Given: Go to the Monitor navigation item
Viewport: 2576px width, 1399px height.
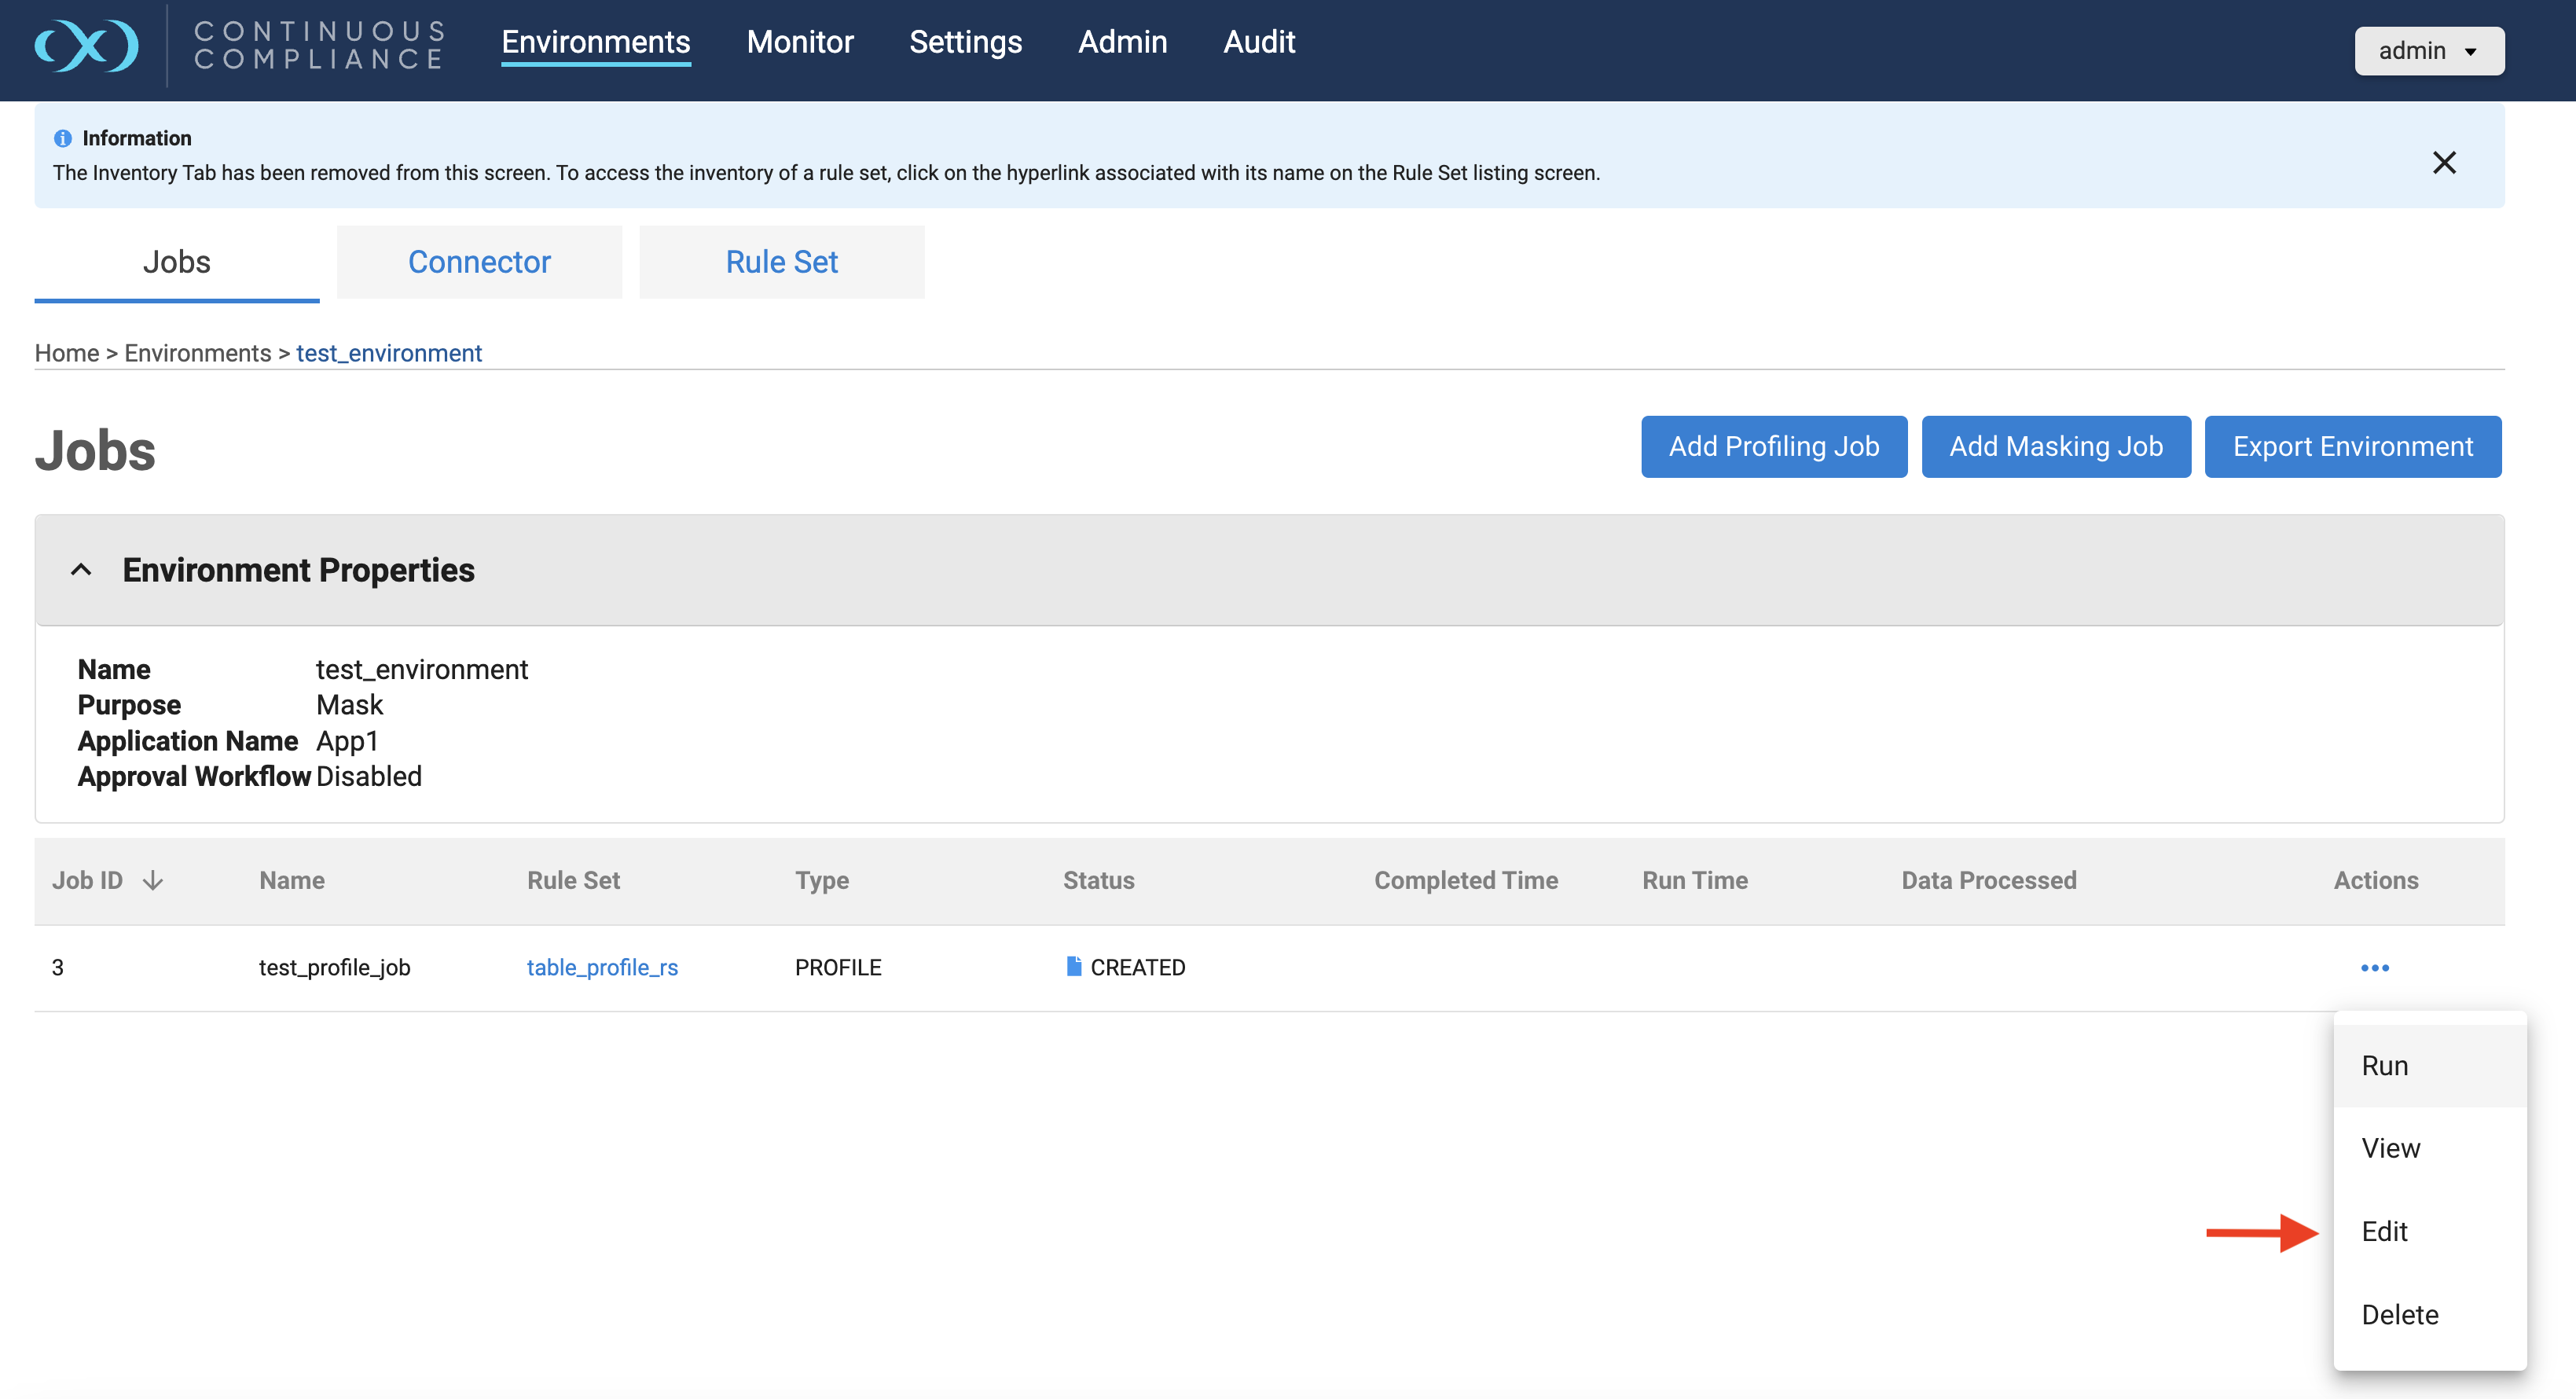Looking at the screenshot, I should tap(799, 42).
